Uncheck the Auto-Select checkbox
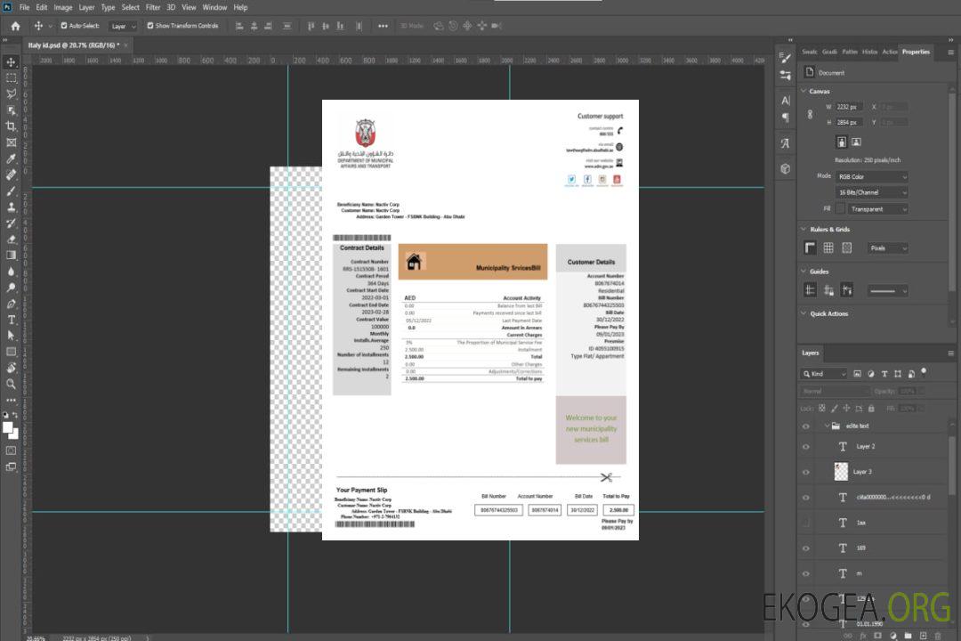The width and height of the screenshot is (961, 641). pyautogui.click(x=63, y=26)
